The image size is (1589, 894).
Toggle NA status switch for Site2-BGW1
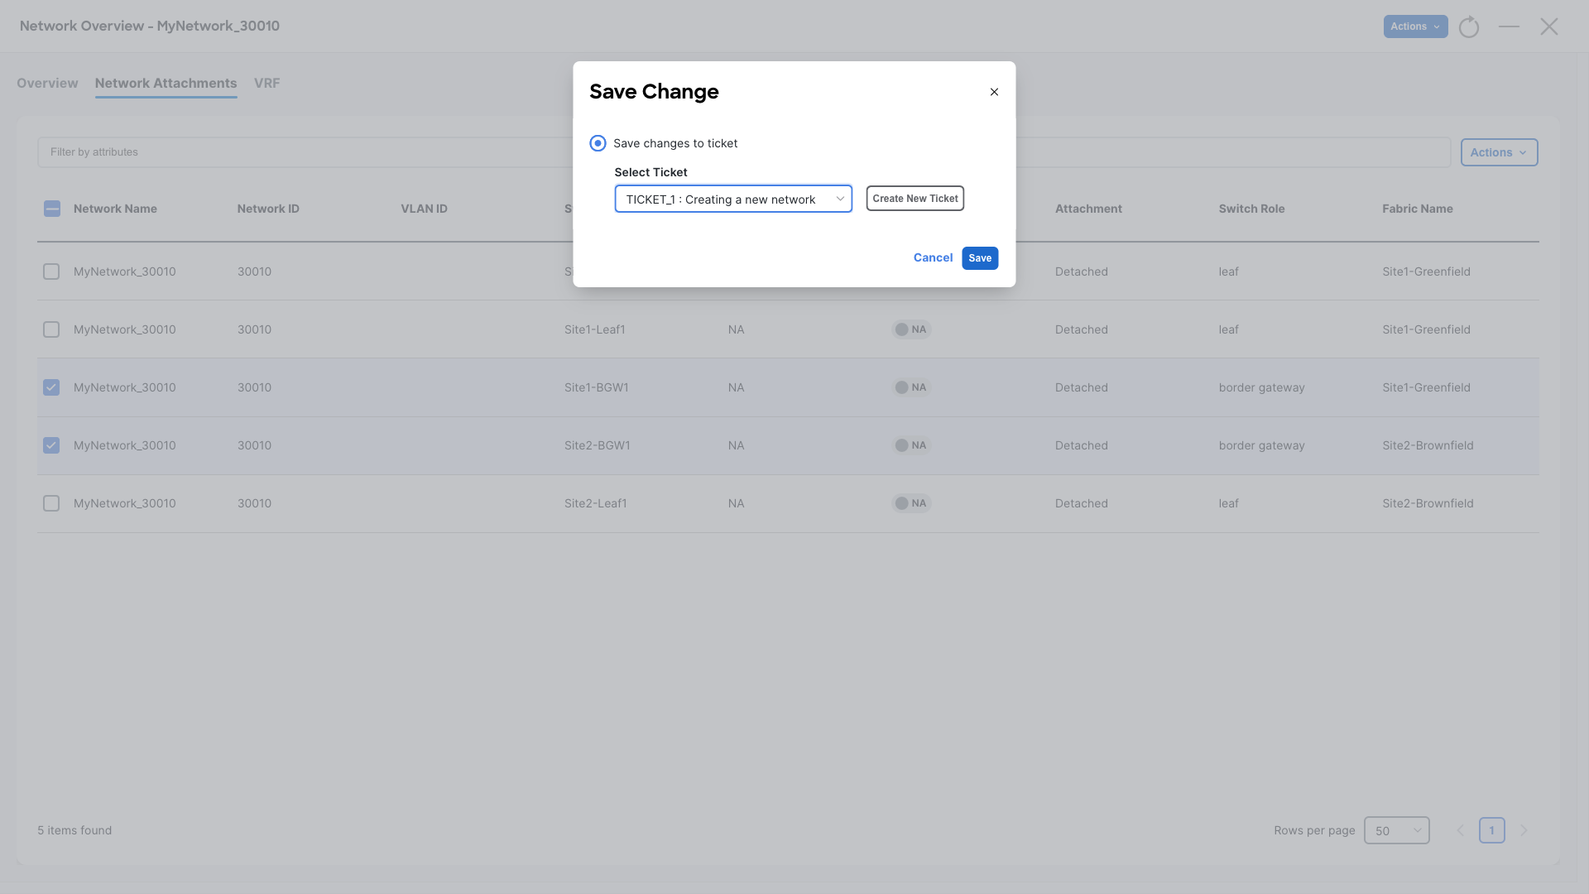point(911,445)
